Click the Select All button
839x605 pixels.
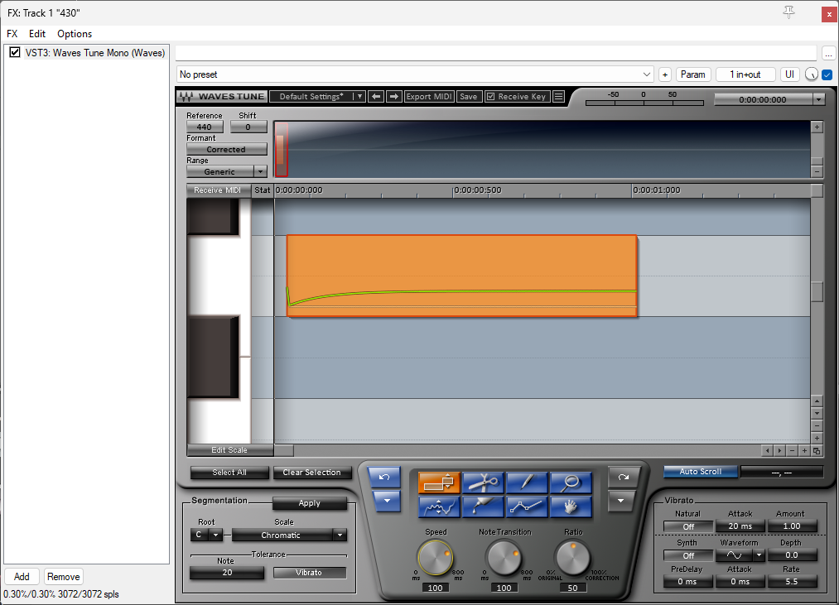pyautogui.click(x=229, y=473)
